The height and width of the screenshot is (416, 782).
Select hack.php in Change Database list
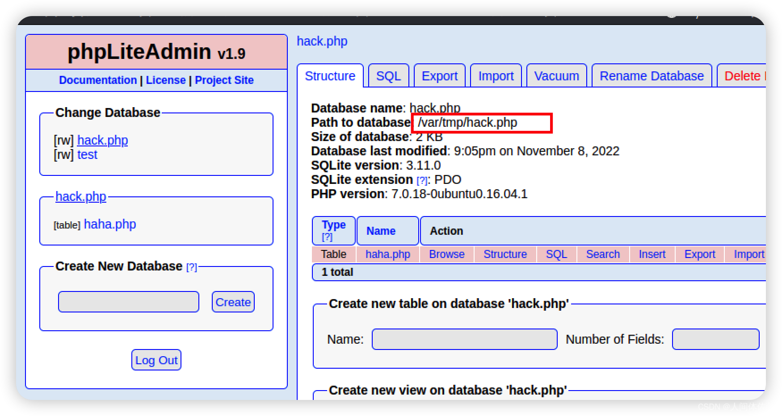click(102, 140)
